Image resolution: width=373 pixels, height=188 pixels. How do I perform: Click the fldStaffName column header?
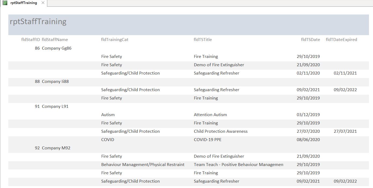pyautogui.click(x=55, y=40)
